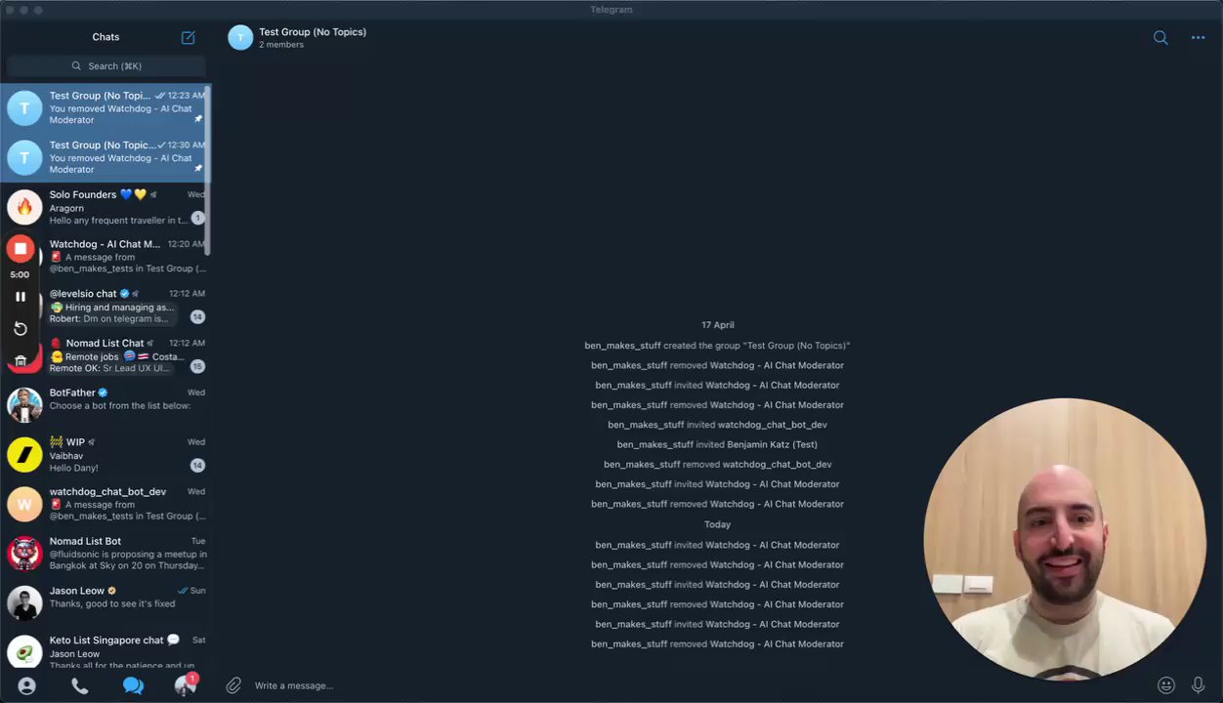Click unread badge 14 on @levelsio chat

click(197, 316)
